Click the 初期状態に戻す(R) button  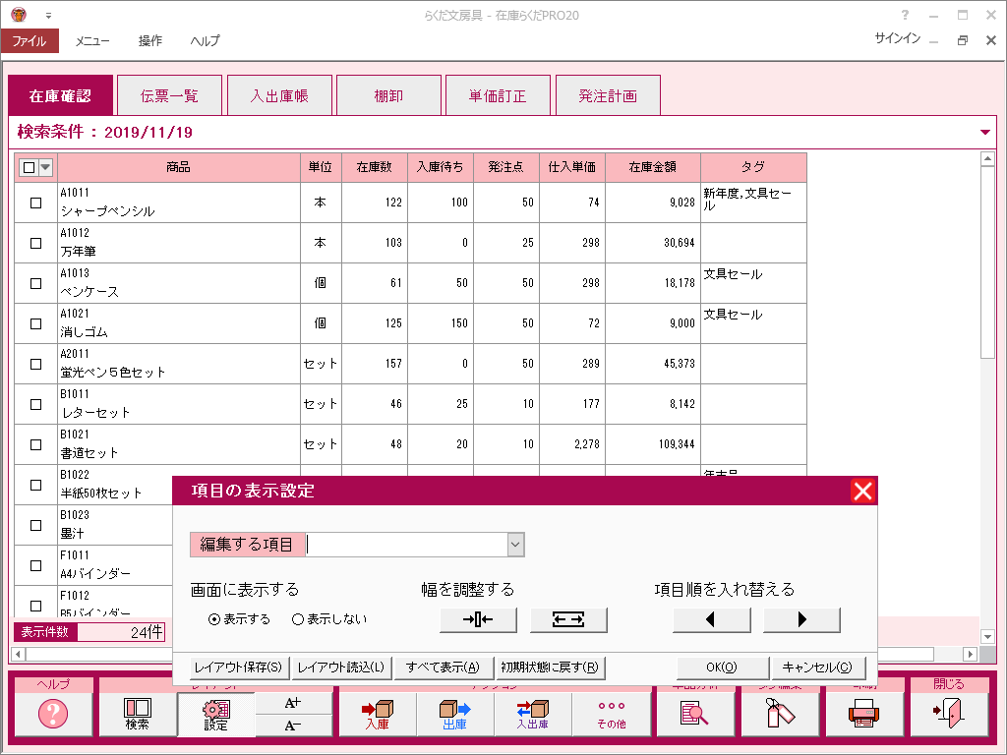[x=550, y=668]
